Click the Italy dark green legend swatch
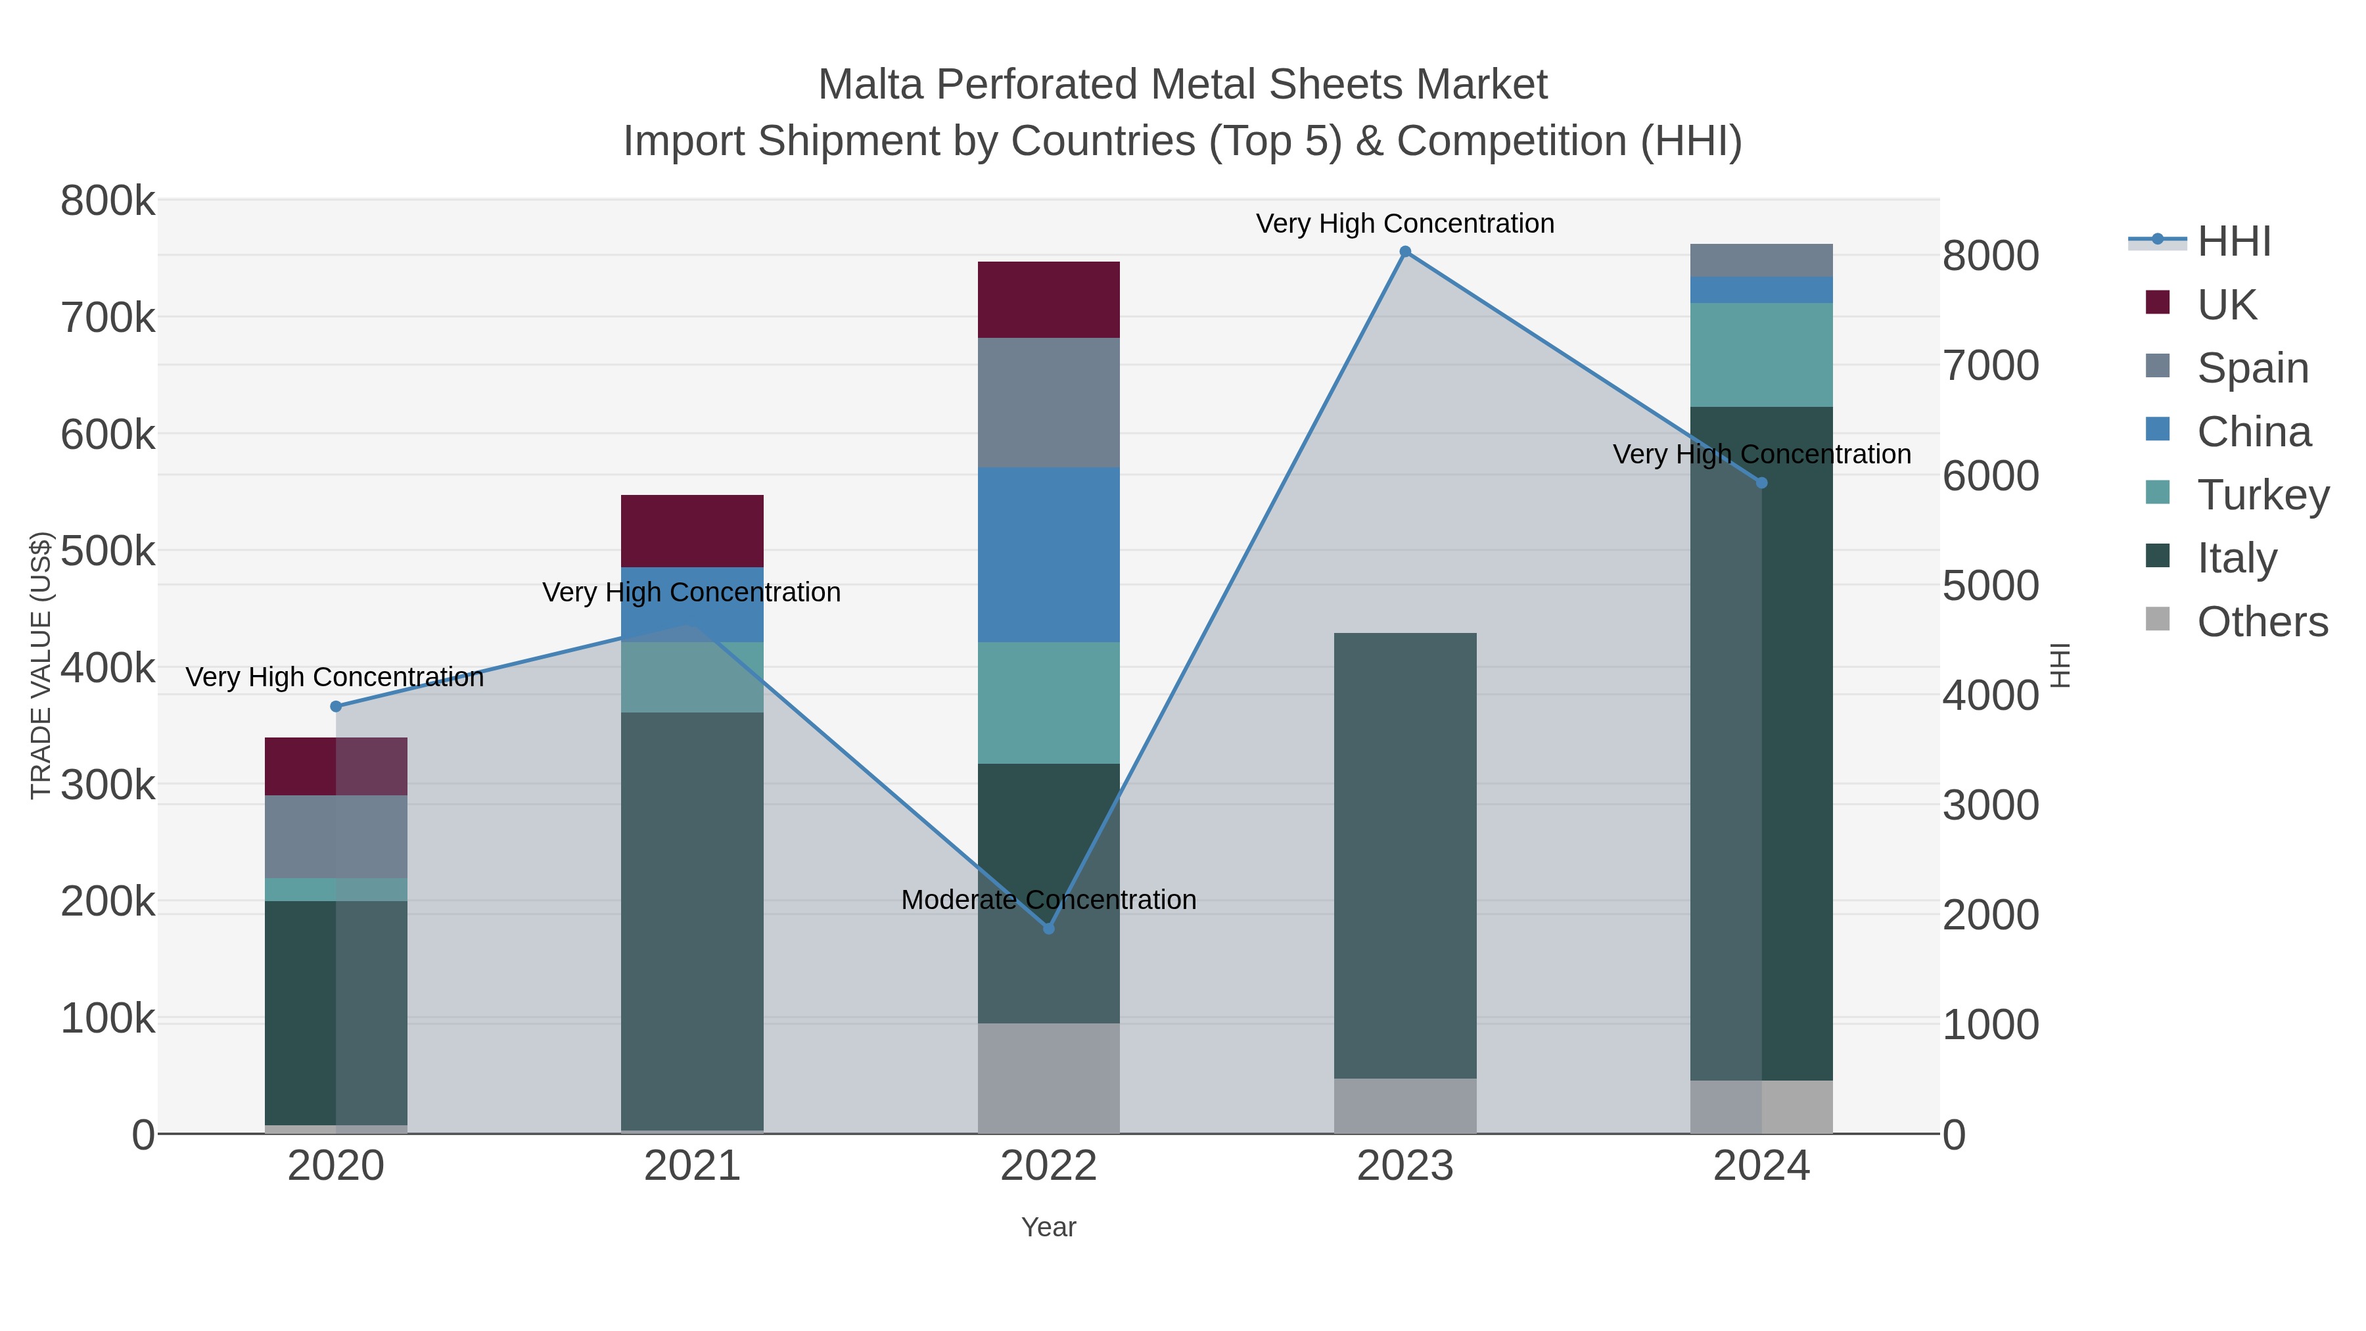The height and width of the screenshot is (1331, 2366). 2158,555
